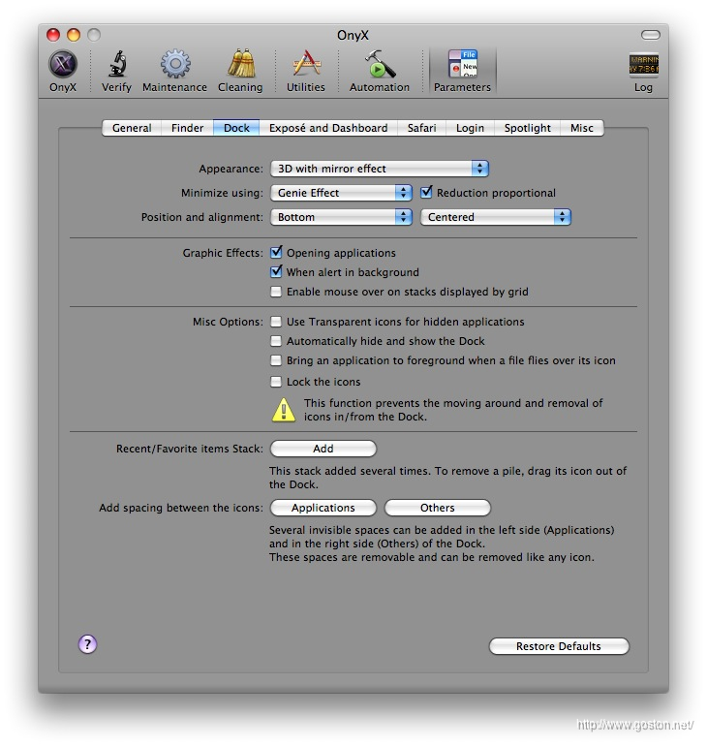Image resolution: width=707 pixels, height=746 pixels.
Task: Switch to the General tab
Action: click(x=132, y=128)
